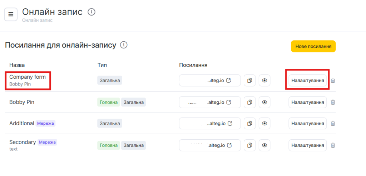This screenshot has width=366, height=176.
Task: Copy the Additional row link
Action: pyautogui.click(x=250, y=124)
